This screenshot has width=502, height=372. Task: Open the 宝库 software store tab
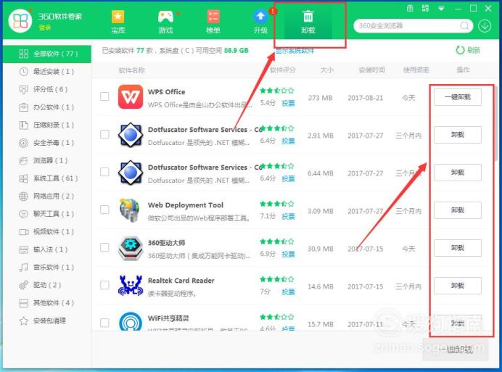[x=118, y=22]
